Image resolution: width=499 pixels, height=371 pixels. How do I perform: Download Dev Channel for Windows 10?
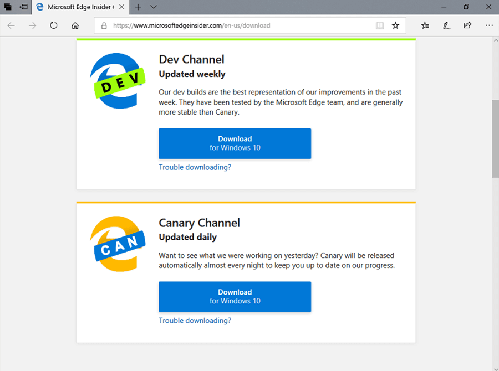235,143
